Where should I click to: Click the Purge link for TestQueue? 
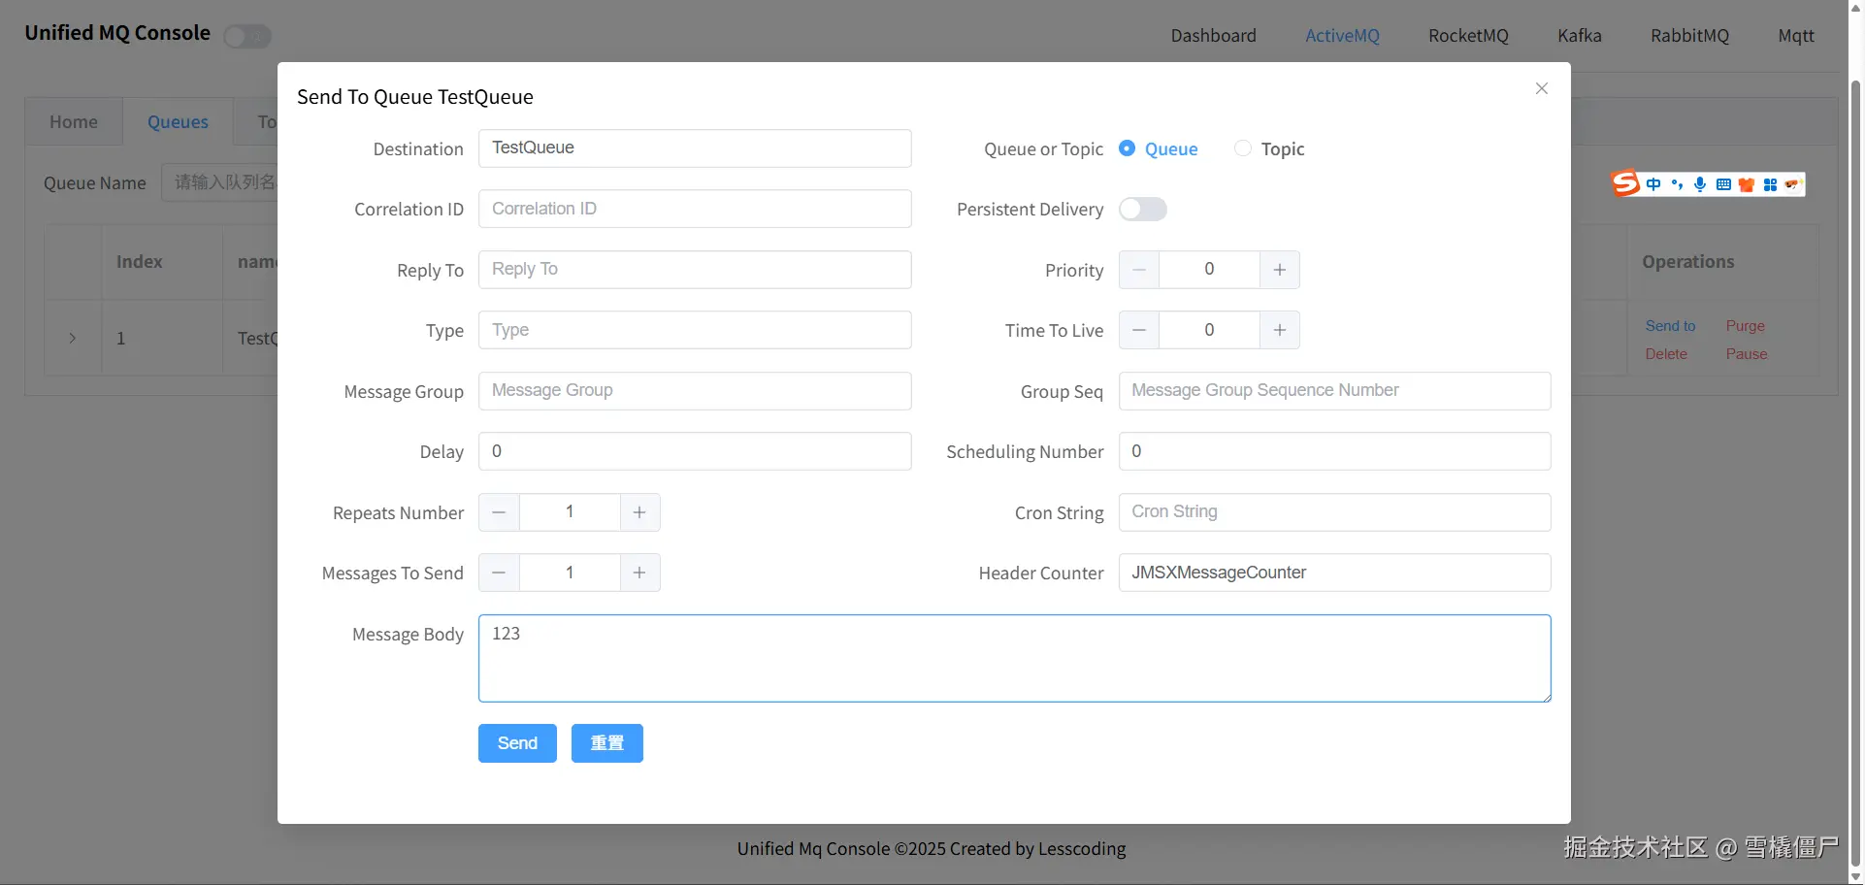click(x=1745, y=326)
